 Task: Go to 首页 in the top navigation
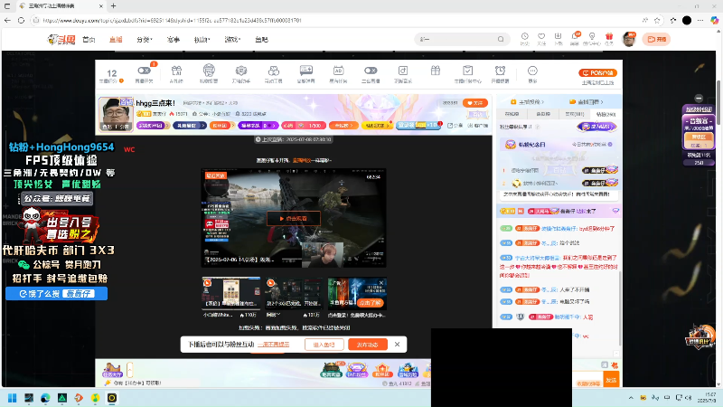point(89,40)
